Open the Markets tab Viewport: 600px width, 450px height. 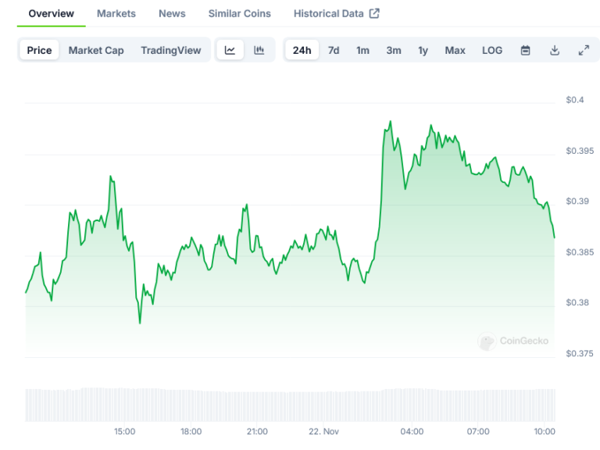tap(116, 14)
